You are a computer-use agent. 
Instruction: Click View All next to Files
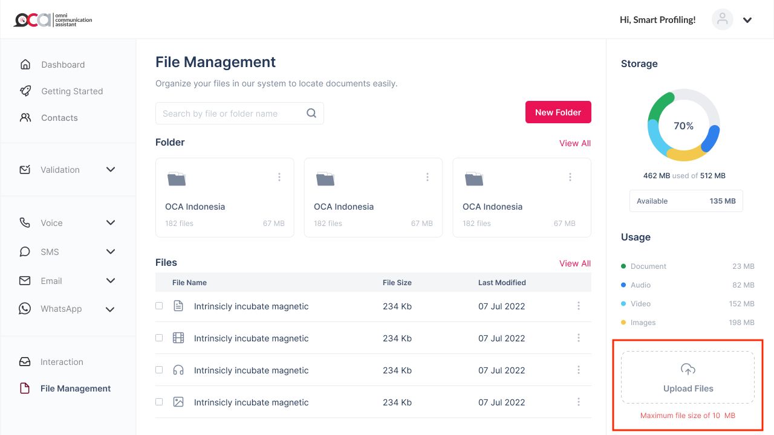(x=574, y=263)
